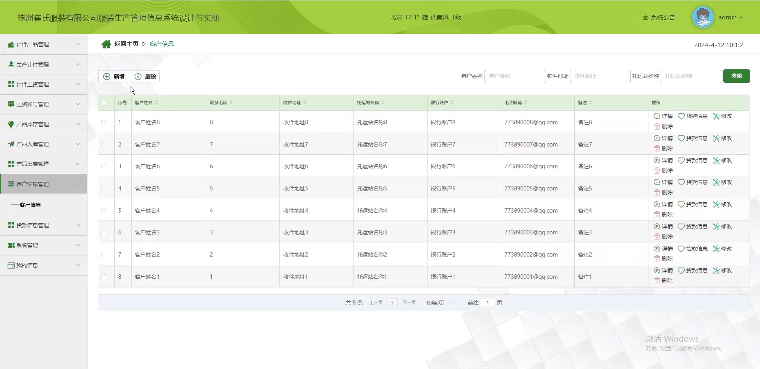Open 产品出库管理 sidebar menu

[44, 164]
